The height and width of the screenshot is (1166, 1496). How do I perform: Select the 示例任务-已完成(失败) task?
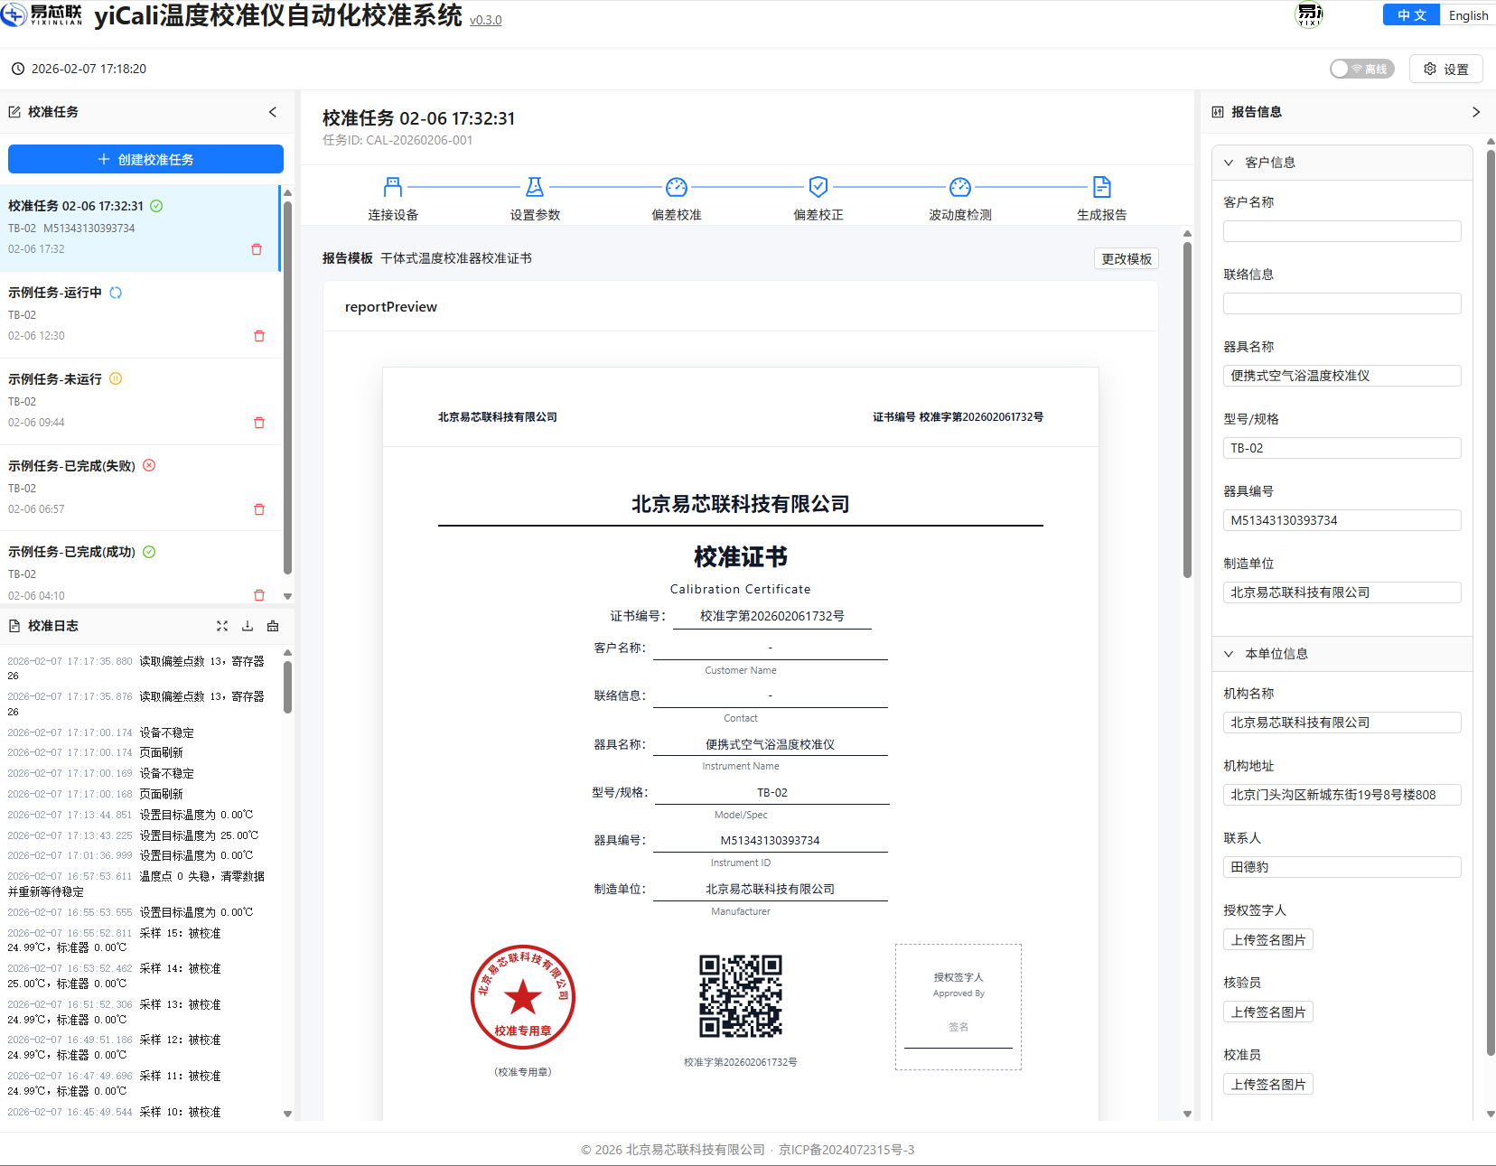coord(140,488)
